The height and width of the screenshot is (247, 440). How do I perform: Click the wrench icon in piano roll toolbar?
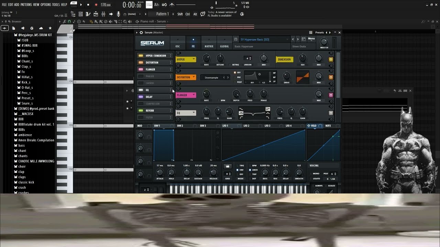[x=65, y=21]
